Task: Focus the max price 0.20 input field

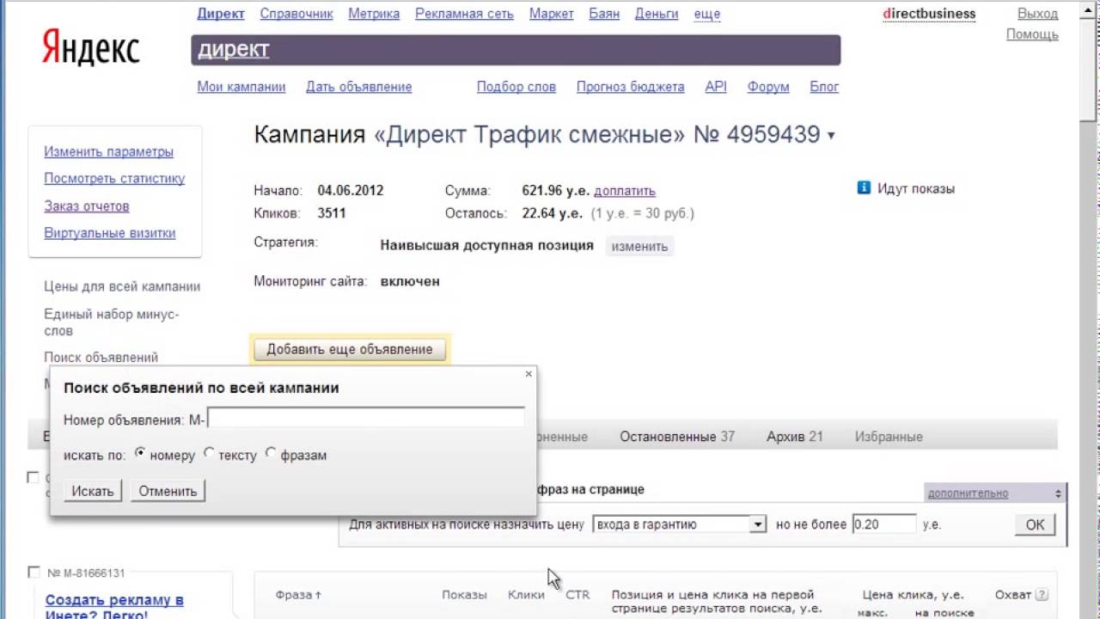Action: tap(883, 524)
